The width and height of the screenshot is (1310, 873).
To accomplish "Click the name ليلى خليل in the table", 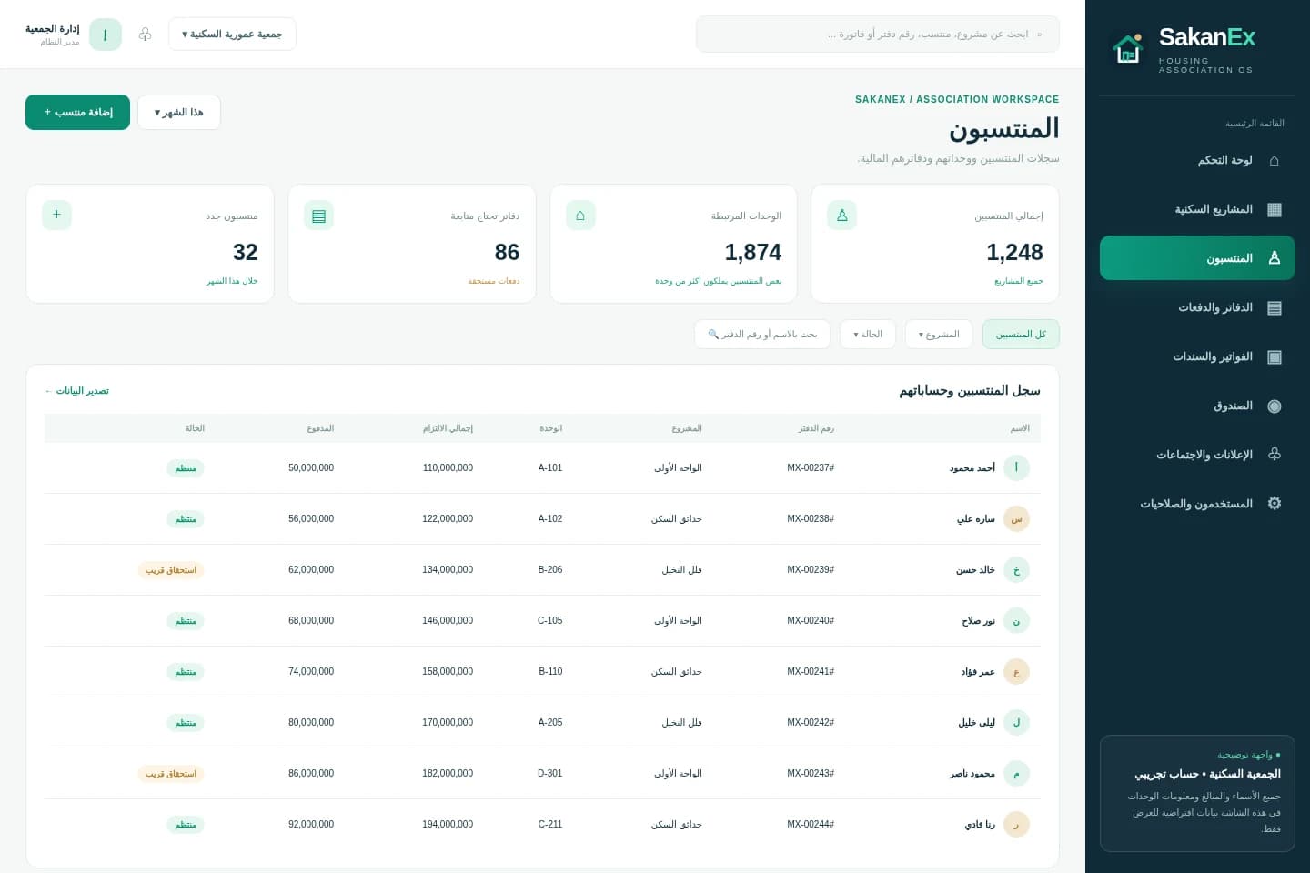I will pos(976,723).
